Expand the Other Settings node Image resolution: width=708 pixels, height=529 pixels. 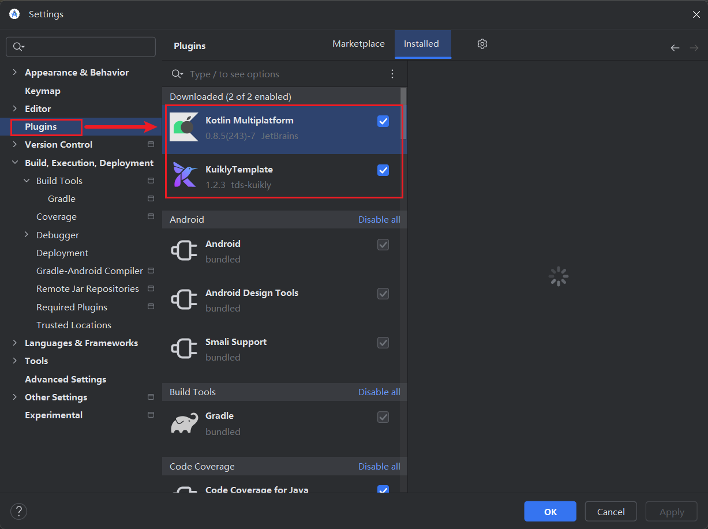pos(15,397)
